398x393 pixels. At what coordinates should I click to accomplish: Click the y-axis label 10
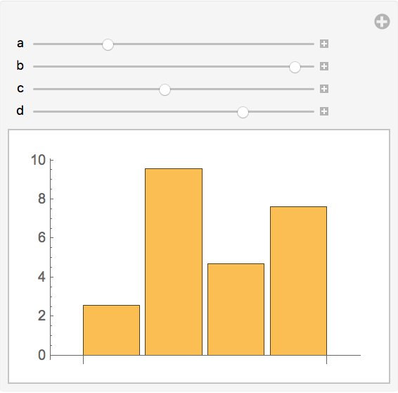click(38, 160)
